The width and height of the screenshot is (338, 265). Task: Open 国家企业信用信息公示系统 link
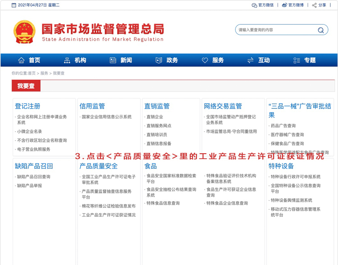pyautogui.click(x=106, y=117)
